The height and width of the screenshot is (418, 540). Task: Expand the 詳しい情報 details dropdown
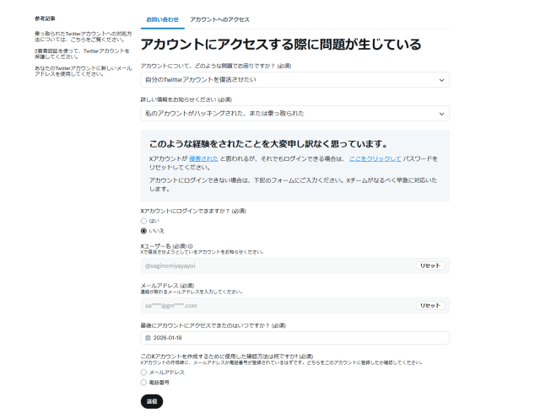click(x=294, y=113)
